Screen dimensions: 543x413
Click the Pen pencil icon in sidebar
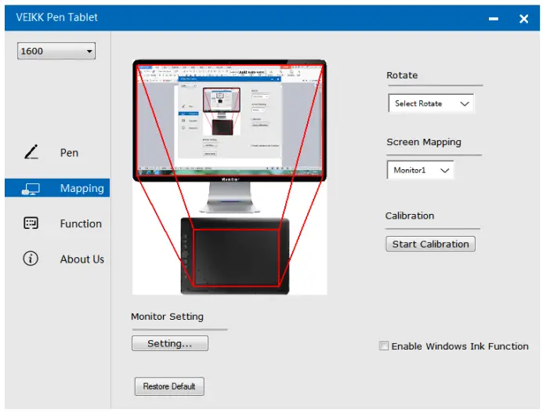[31, 152]
